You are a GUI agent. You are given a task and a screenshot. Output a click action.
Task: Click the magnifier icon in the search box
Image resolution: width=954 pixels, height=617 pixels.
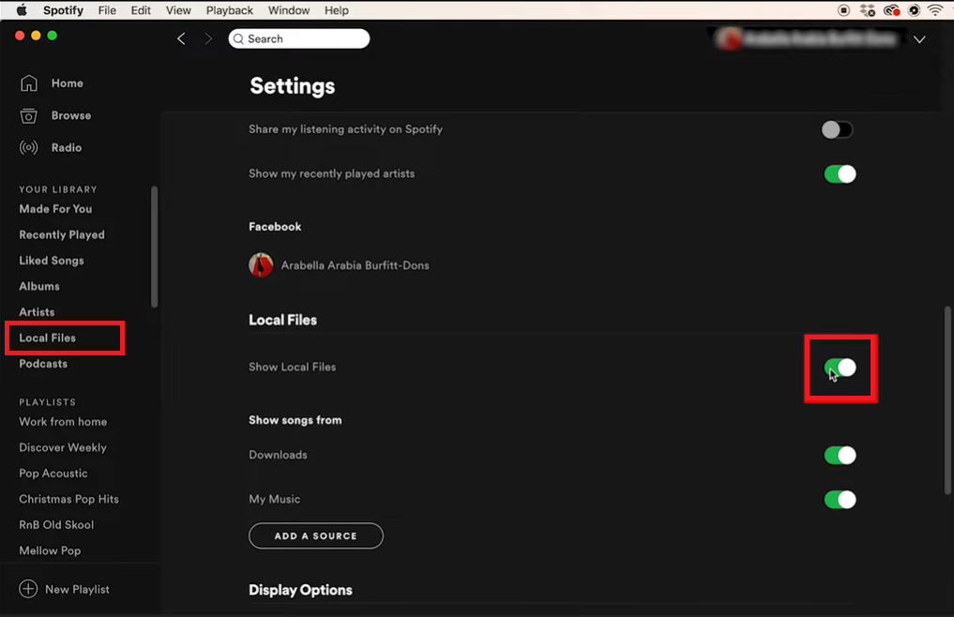tap(238, 39)
